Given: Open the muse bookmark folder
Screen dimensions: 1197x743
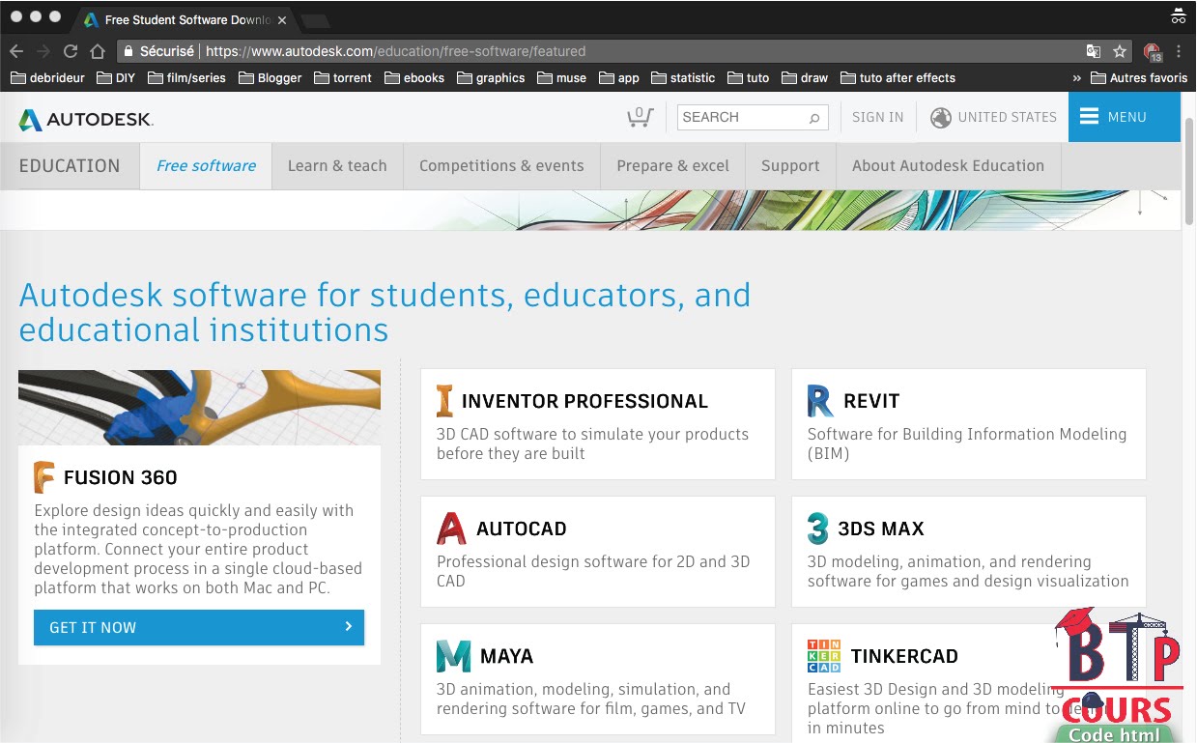Looking at the screenshot, I should (560, 78).
